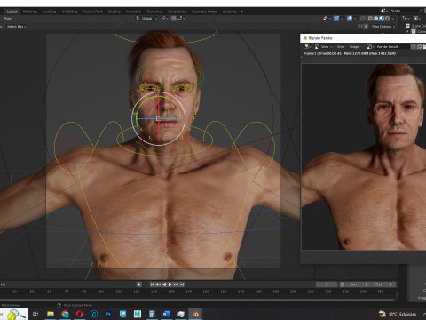Viewport: 426px width, 320px height.
Task: Open Word from the taskbar
Action: [x=166, y=314]
